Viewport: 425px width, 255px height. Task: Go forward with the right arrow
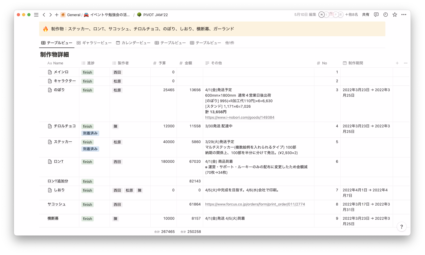[50, 15]
